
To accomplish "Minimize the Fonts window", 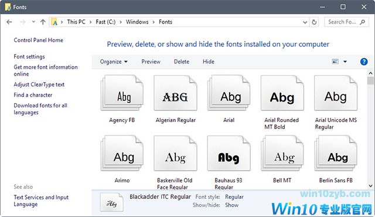I will (x=322, y=7).
